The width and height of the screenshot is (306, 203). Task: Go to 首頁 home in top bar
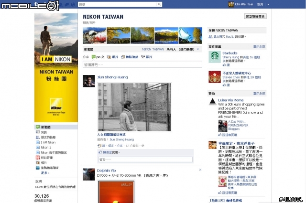(260, 4)
